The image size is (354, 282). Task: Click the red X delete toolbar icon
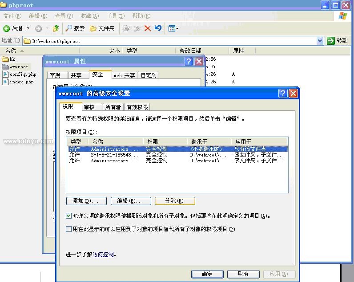point(148,28)
